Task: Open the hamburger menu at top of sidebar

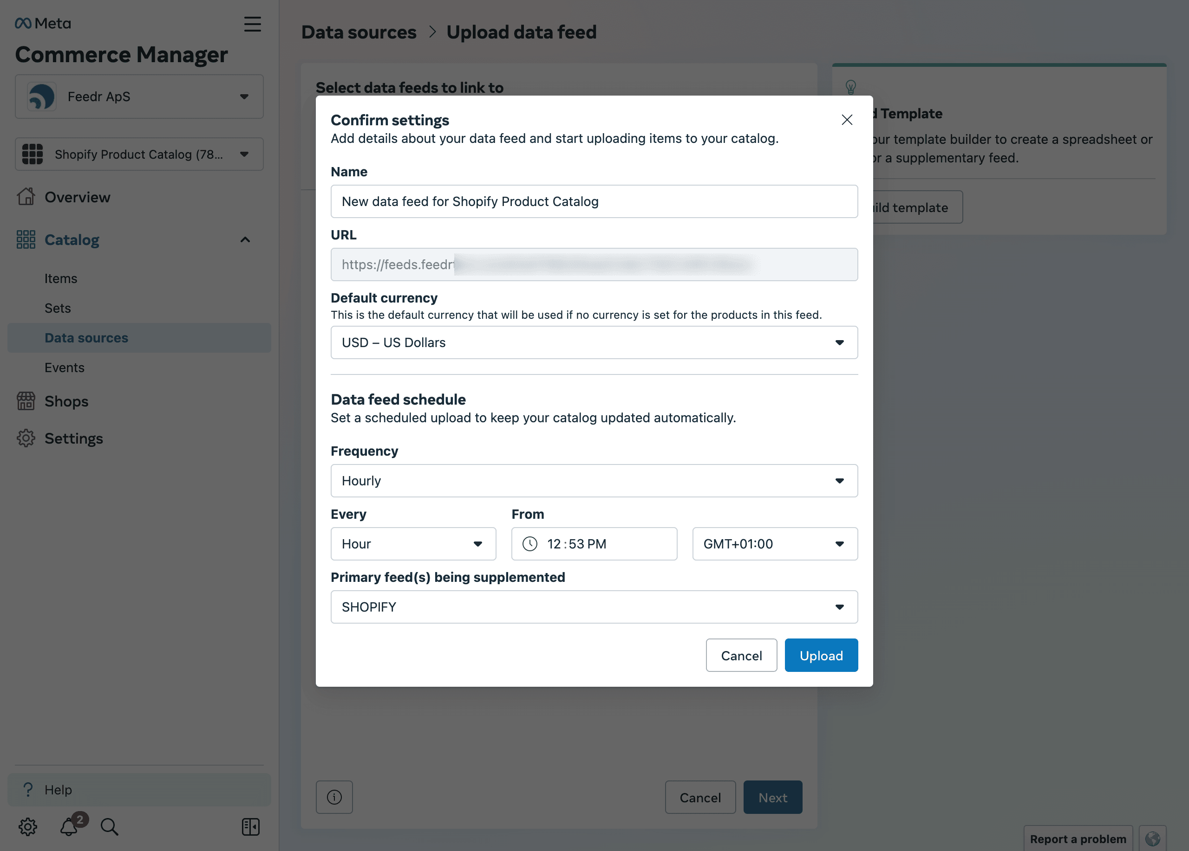Action: [x=252, y=24]
